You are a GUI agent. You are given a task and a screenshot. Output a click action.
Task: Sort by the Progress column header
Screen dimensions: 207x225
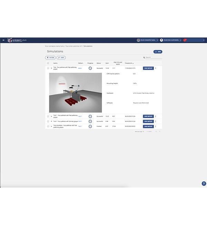[90, 63]
